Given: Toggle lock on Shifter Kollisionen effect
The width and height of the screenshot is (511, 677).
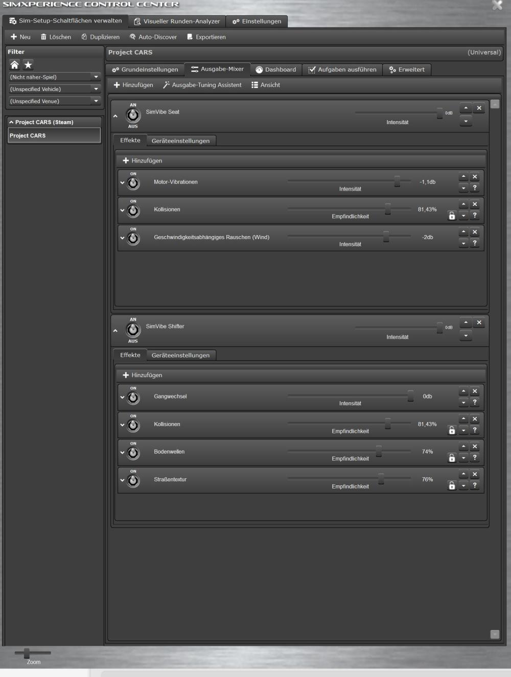Looking at the screenshot, I should click(452, 430).
